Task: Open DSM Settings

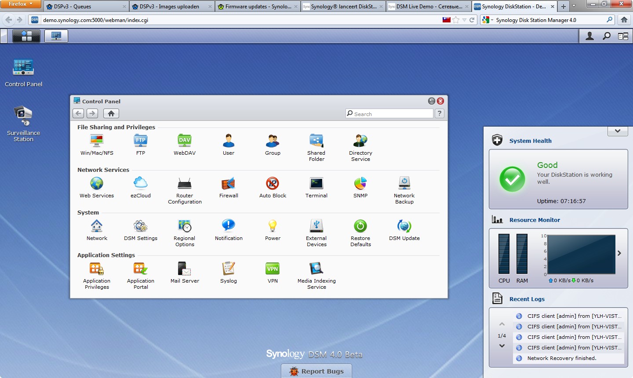Action: coord(141,230)
